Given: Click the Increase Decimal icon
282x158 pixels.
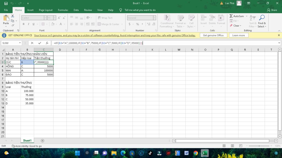Looking at the screenshot, I should pos(149,24).
